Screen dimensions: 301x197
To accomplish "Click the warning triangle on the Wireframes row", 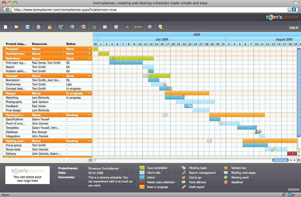I will click(x=165, y=84).
